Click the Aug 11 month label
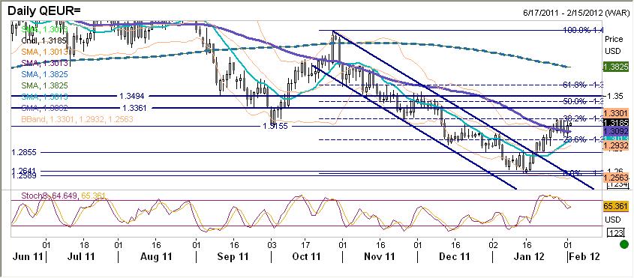 coord(157,256)
